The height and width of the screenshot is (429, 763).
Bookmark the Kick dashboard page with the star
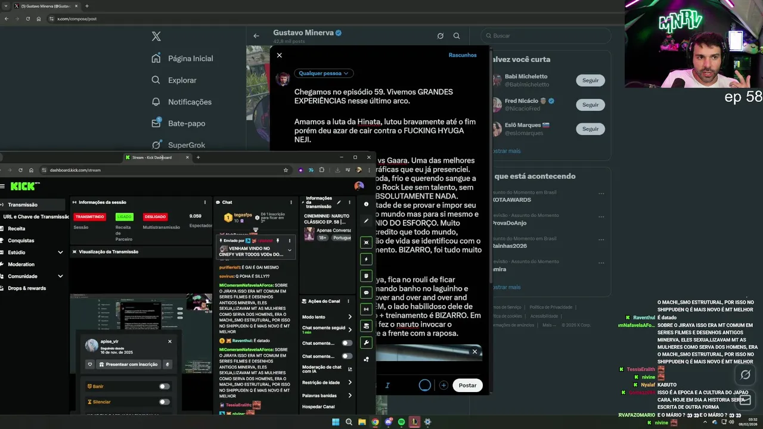286,170
